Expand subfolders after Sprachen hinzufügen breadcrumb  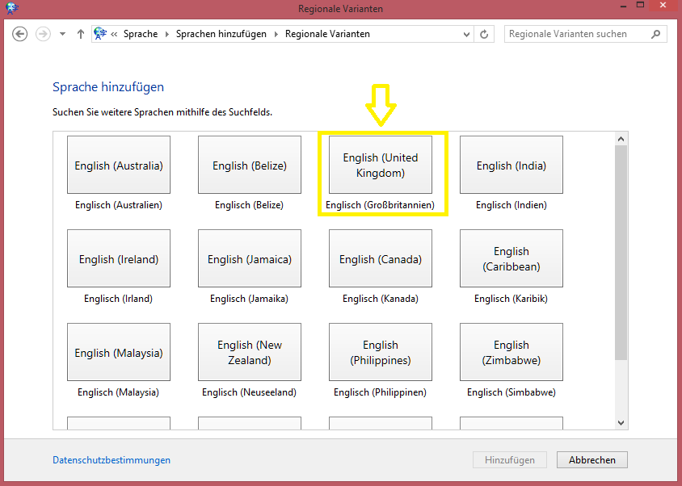[276, 34]
